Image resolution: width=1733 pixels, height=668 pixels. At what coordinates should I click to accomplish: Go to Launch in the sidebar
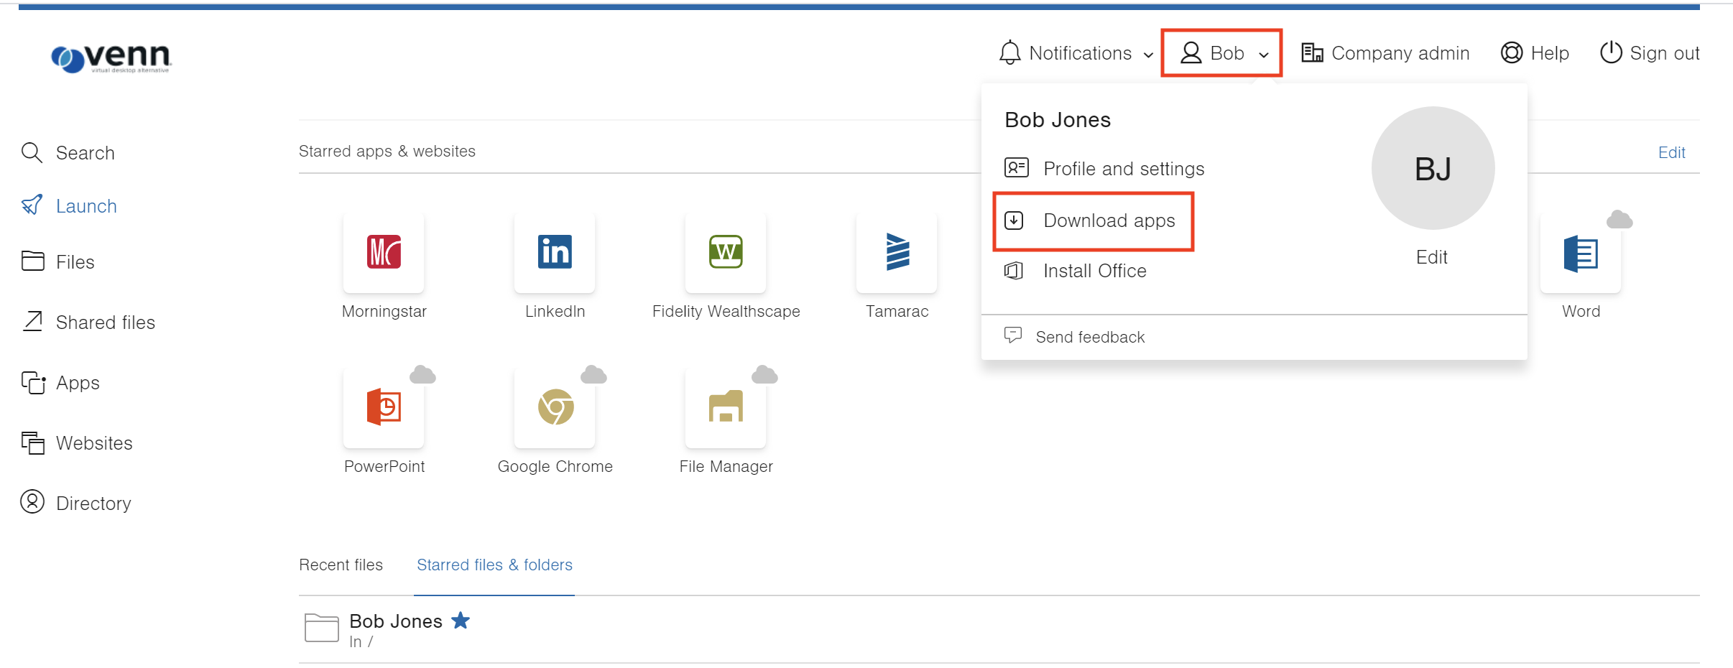coord(86,206)
